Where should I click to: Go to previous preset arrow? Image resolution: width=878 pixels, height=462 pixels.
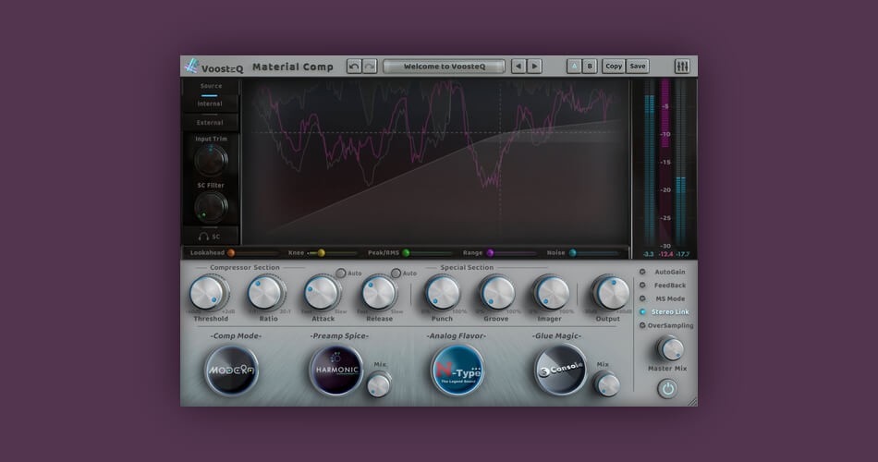click(518, 67)
